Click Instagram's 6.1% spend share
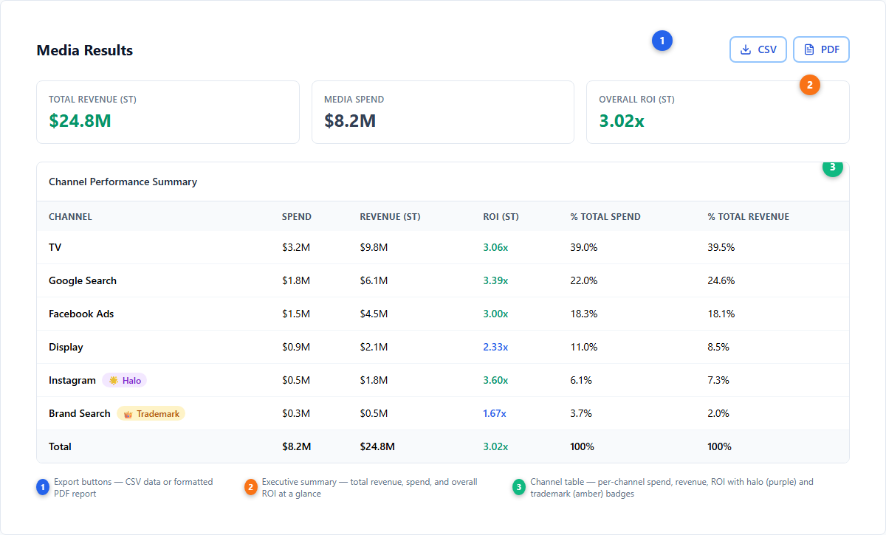This screenshot has height=535, width=886. click(x=581, y=381)
